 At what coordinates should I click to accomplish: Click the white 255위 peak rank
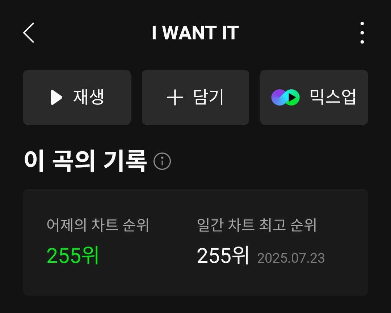(223, 255)
